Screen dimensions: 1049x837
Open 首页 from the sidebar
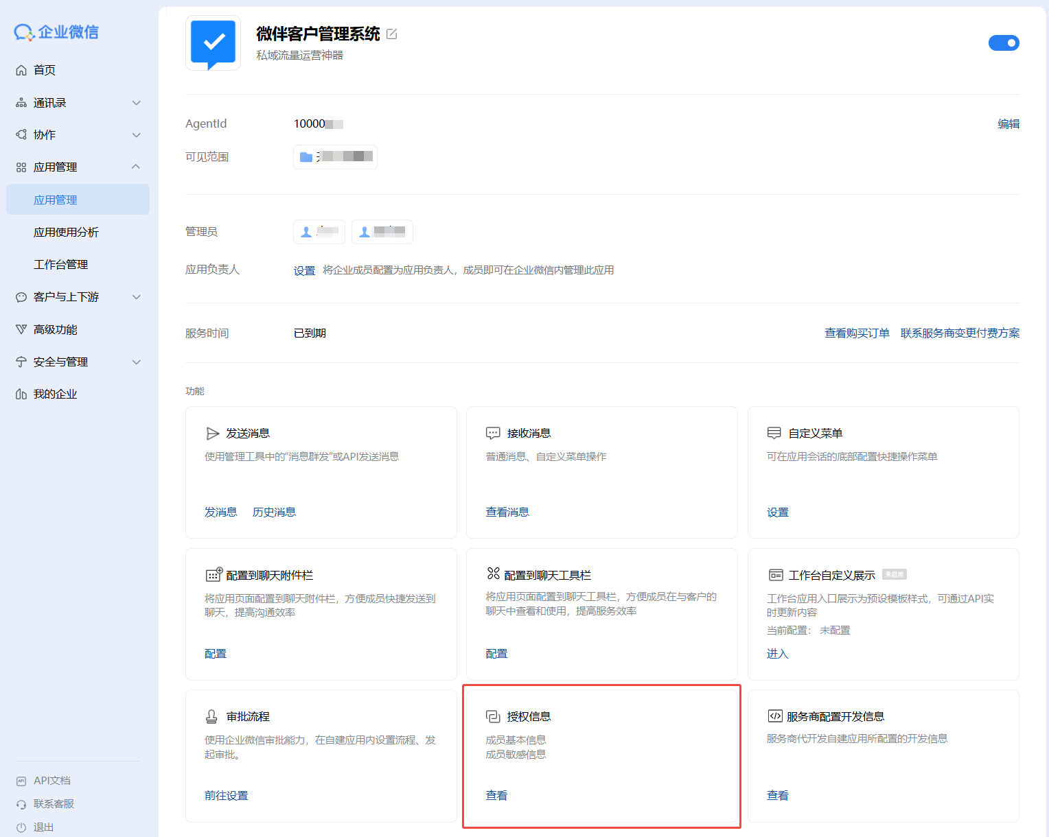45,70
